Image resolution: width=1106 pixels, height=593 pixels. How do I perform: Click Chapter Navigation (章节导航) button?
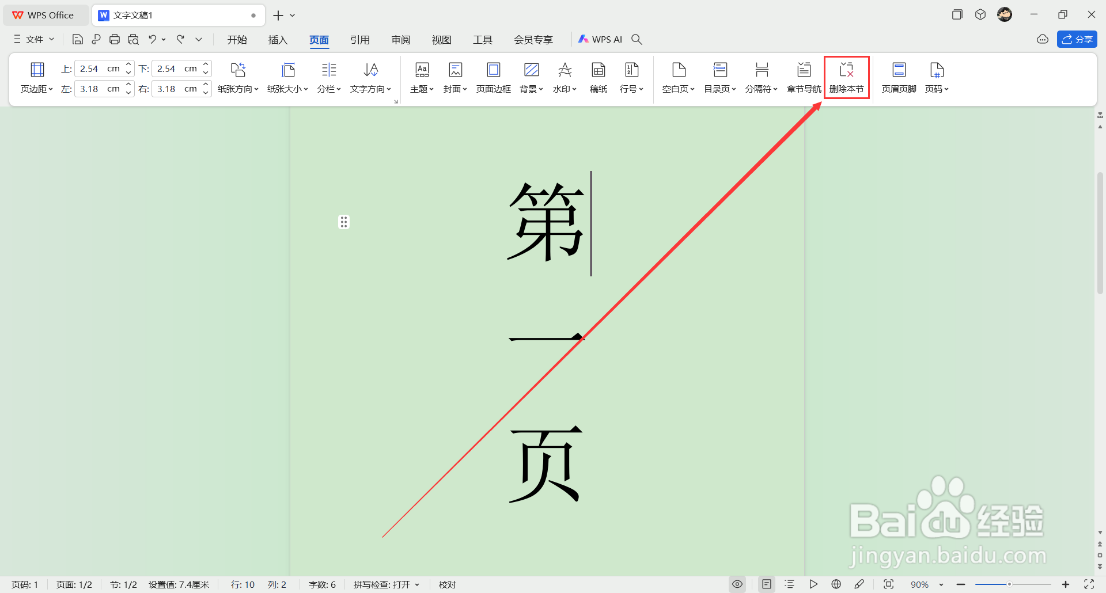click(x=804, y=78)
